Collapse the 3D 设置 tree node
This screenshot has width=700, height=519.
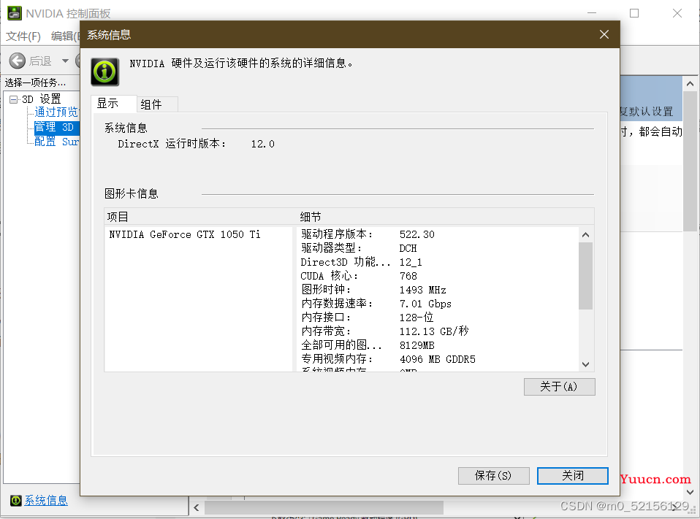coord(13,99)
